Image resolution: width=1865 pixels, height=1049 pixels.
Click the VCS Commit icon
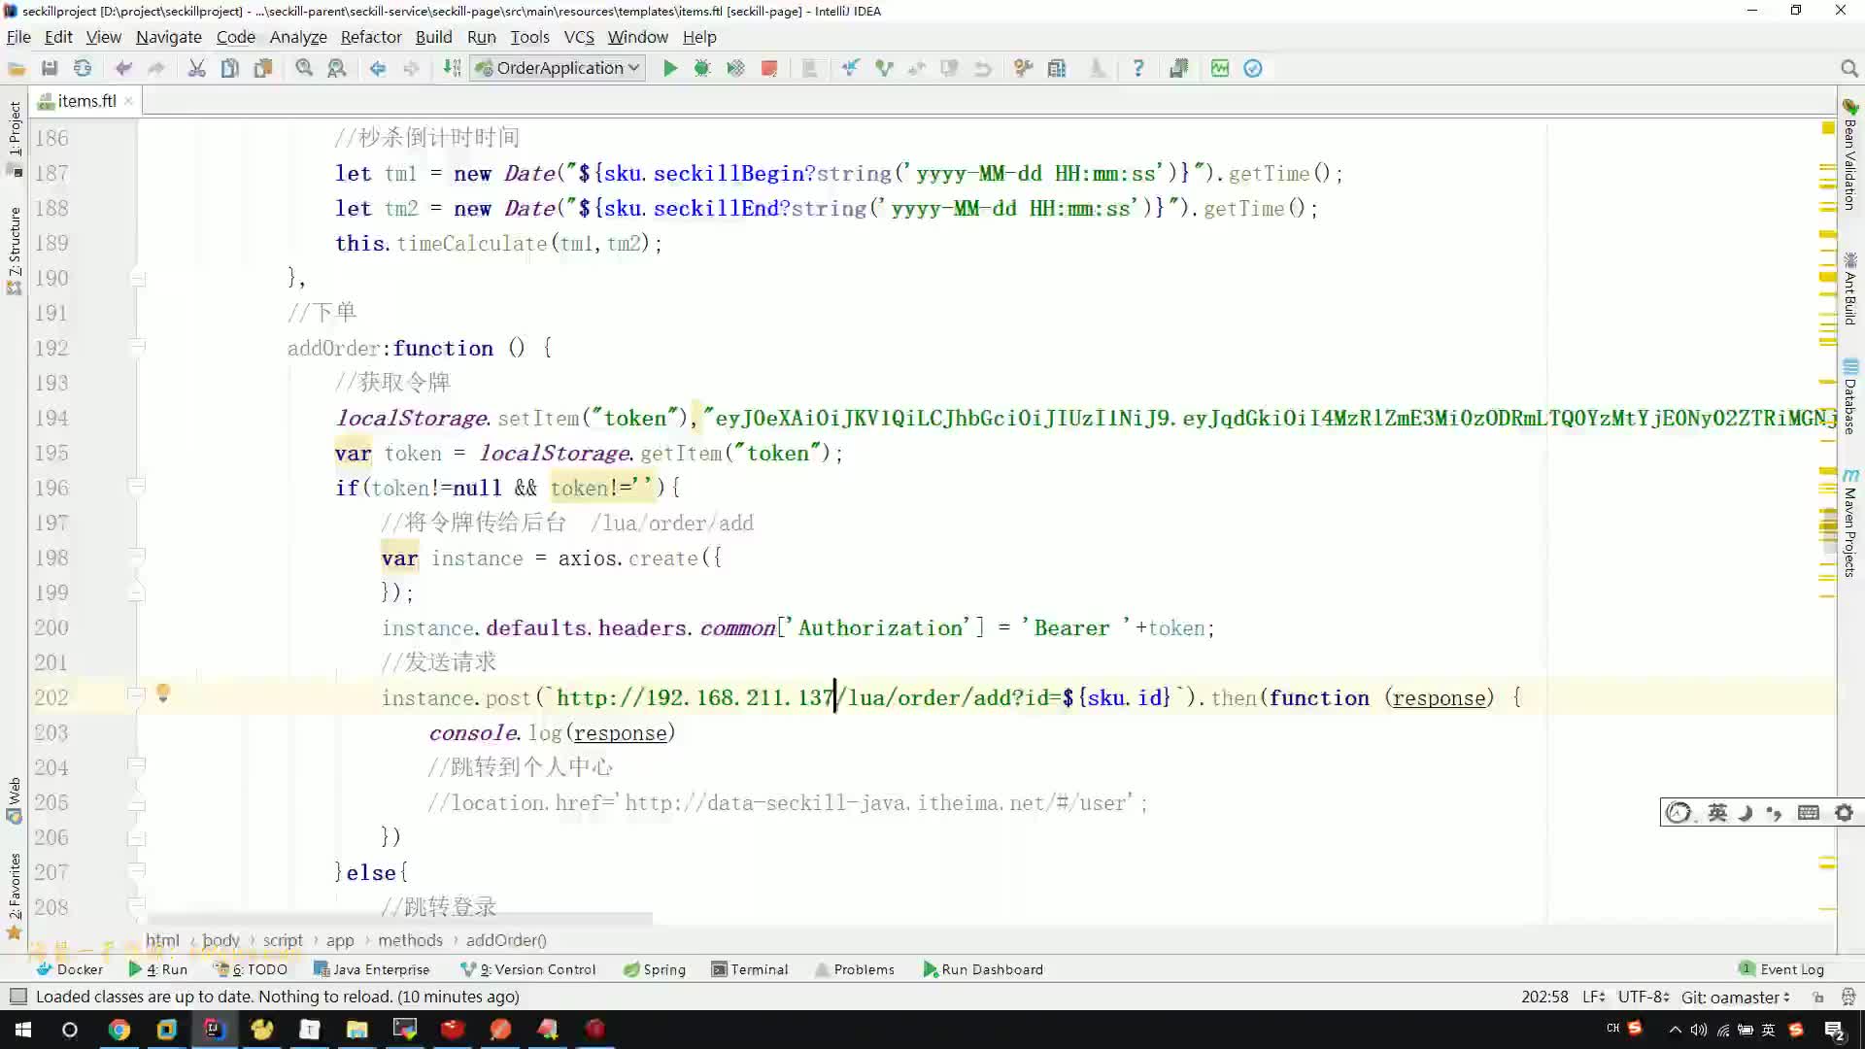884,69
